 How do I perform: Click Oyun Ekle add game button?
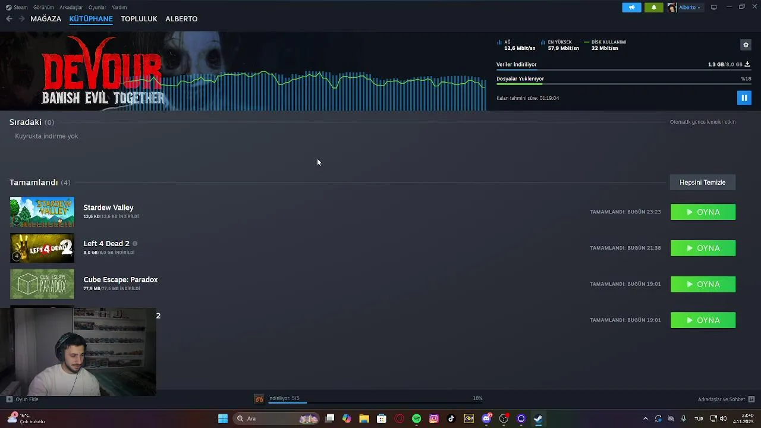pyautogui.click(x=22, y=399)
